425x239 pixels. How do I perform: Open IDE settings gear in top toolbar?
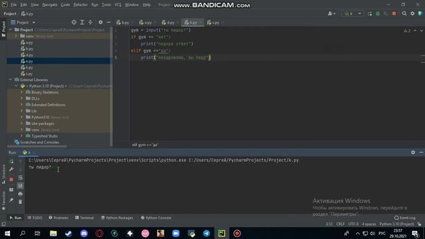[x=412, y=13]
